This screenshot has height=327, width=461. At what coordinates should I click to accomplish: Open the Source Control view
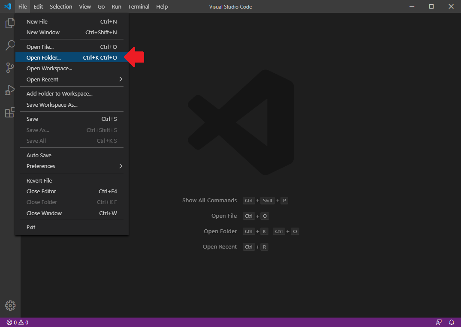pos(10,68)
